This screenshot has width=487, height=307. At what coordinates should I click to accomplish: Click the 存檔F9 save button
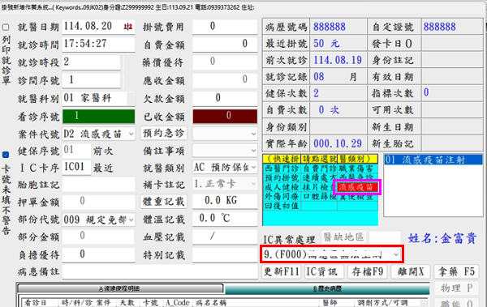pyautogui.click(x=367, y=272)
